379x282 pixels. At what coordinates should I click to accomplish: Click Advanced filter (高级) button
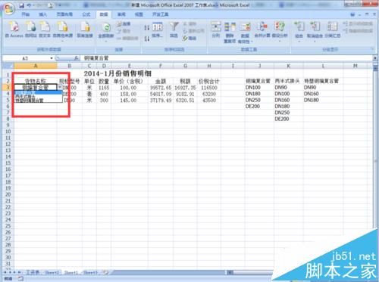pos(189,39)
